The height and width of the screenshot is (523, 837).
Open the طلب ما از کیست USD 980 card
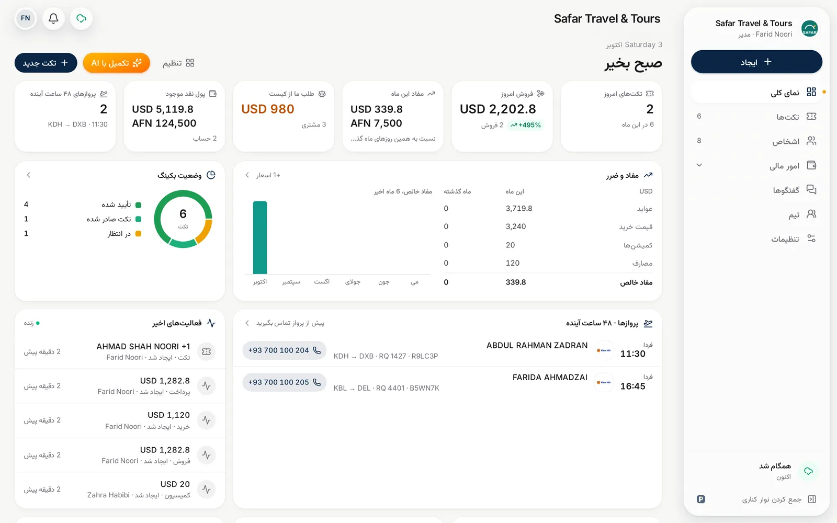pos(284,116)
